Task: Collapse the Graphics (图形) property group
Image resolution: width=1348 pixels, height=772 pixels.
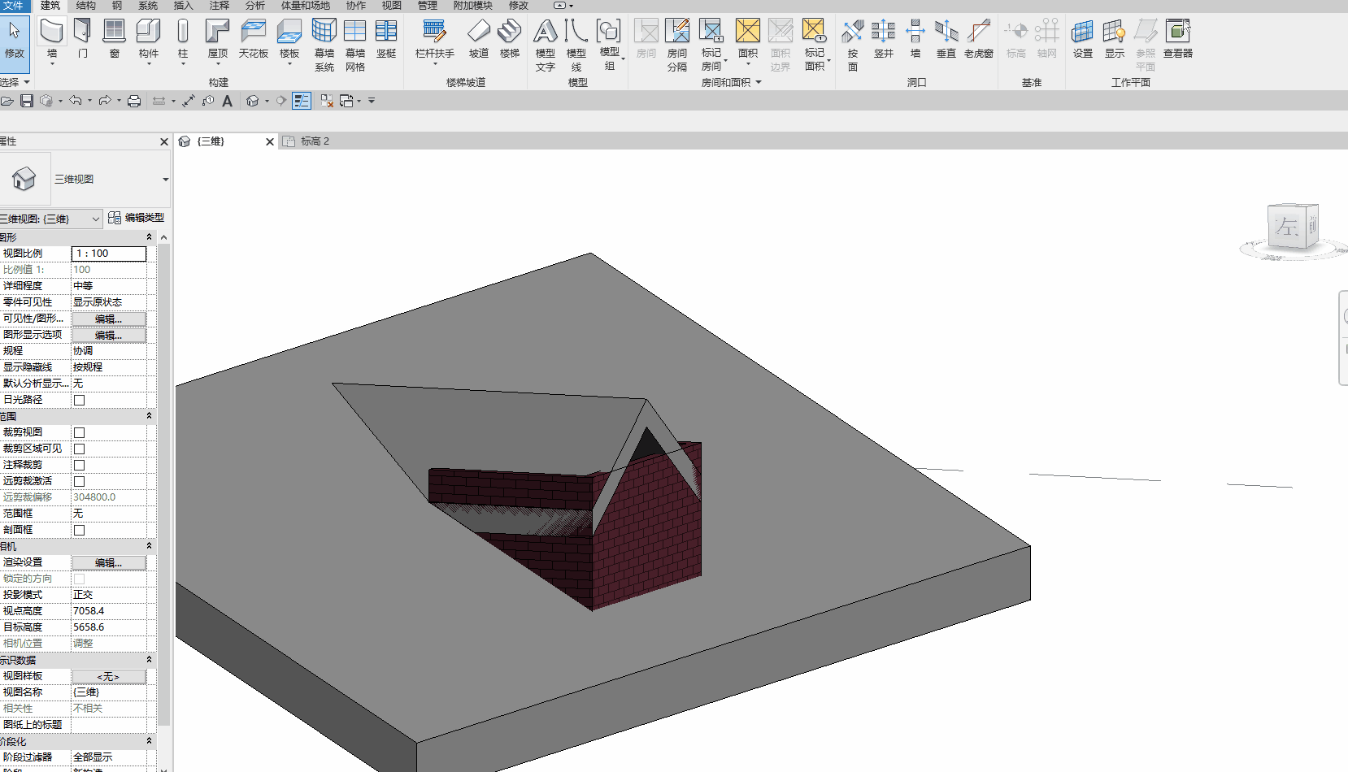Action: click(x=149, y=237)
